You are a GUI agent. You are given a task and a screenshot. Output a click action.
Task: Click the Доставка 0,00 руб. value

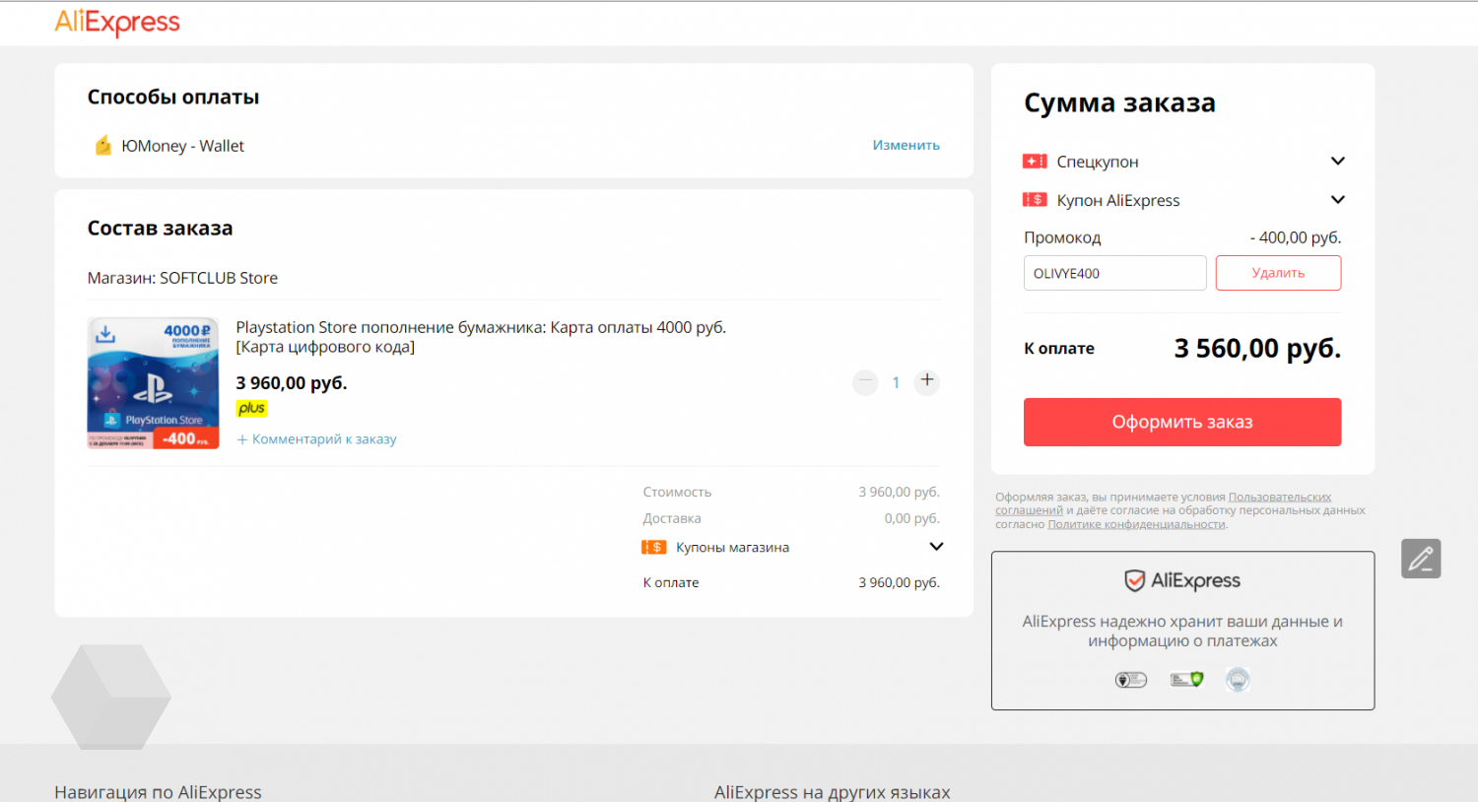click(x=911, y=518)
